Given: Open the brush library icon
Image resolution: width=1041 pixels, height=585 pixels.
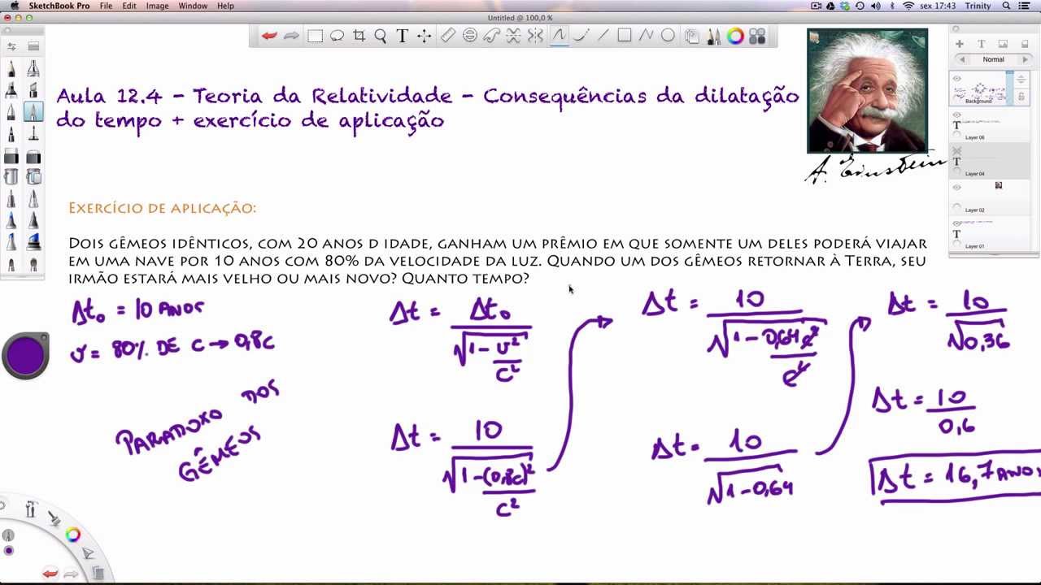Looking at the screenshot, I should coord(33,46).
